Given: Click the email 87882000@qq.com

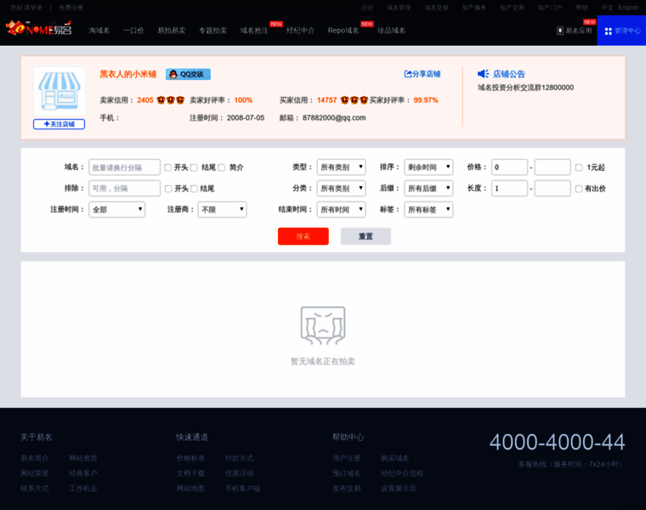Looking at the screenshot, I should (x=334, y=118).
